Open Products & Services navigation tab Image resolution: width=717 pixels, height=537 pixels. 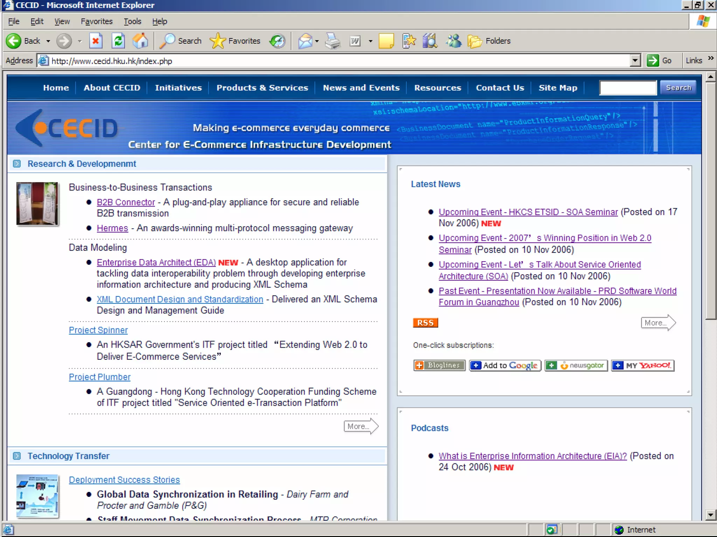click(262, 88)
